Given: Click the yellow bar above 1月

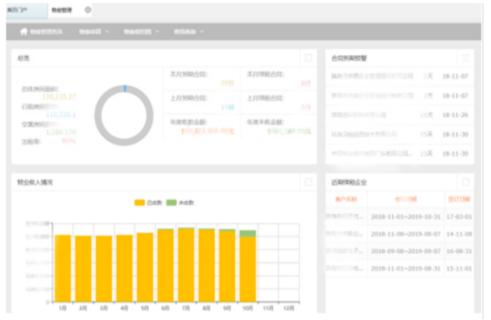Looking at the screenshot, I should 63,269.
